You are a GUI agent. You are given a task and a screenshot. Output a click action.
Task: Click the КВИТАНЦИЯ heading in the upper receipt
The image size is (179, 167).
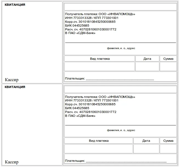[15, 5]
